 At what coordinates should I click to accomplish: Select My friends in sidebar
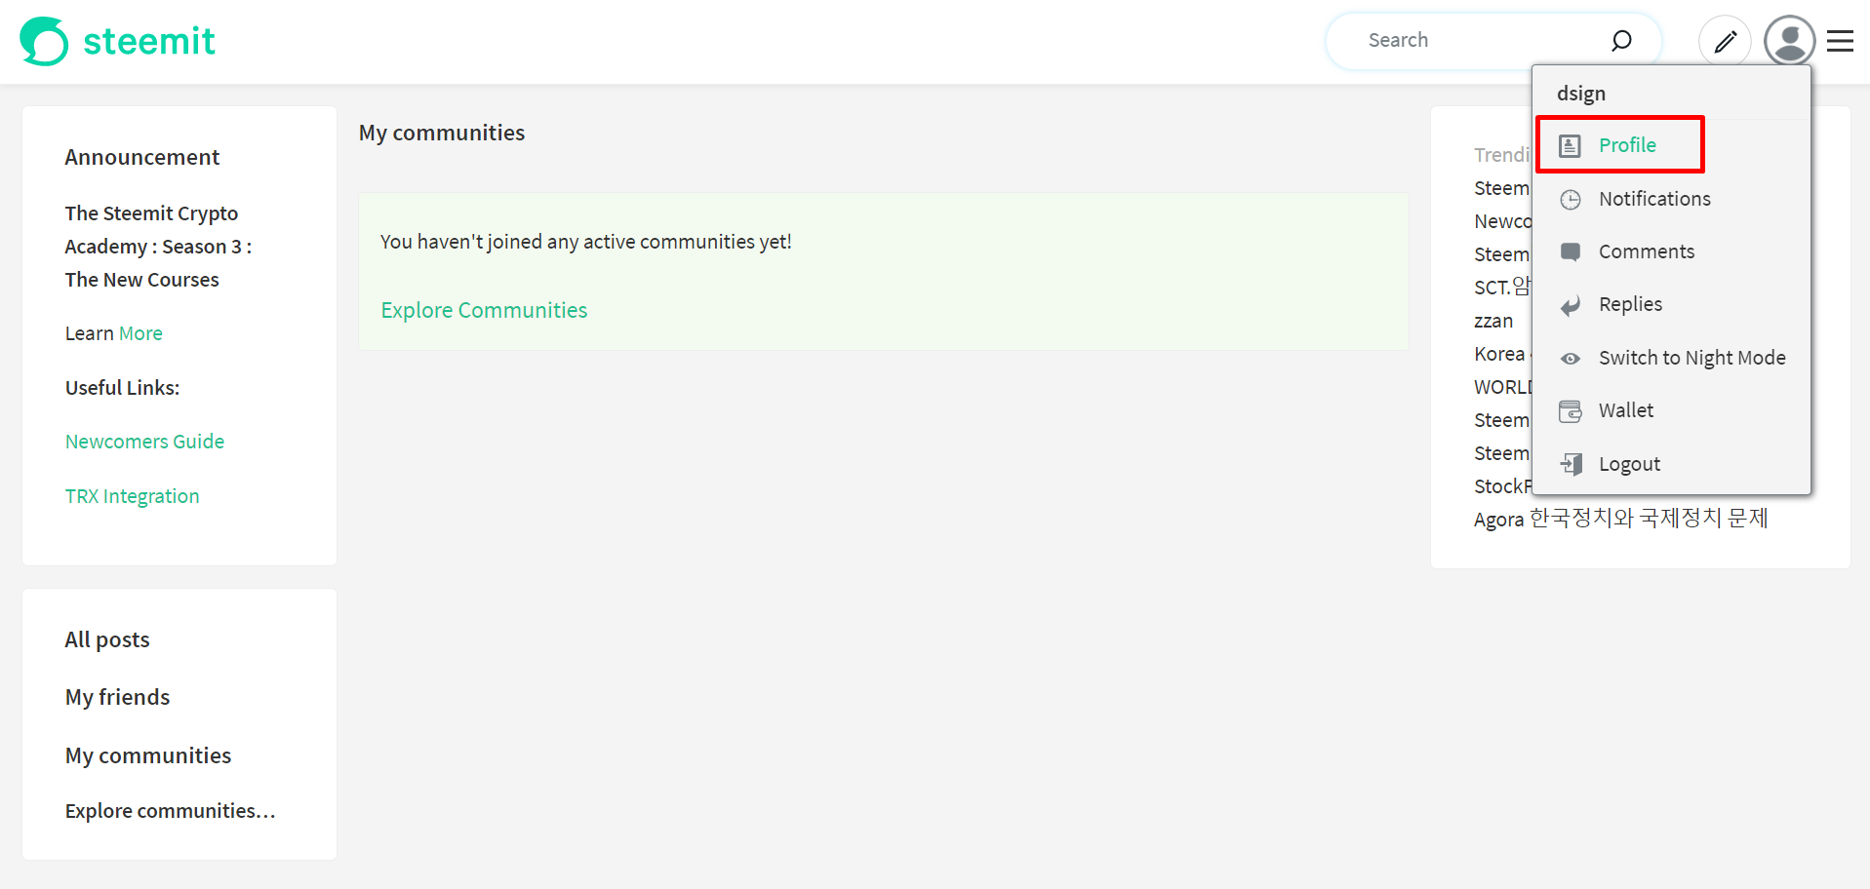coord(117,697)
